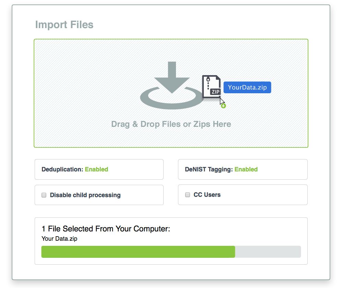343x288 pixels.
Task: Click the Drag & Drop Files or Zips text
Action: 171,124
